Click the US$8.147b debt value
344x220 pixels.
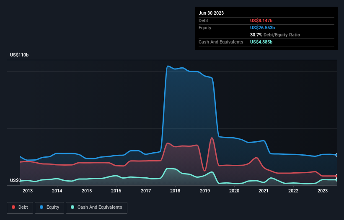click(261, 20)
